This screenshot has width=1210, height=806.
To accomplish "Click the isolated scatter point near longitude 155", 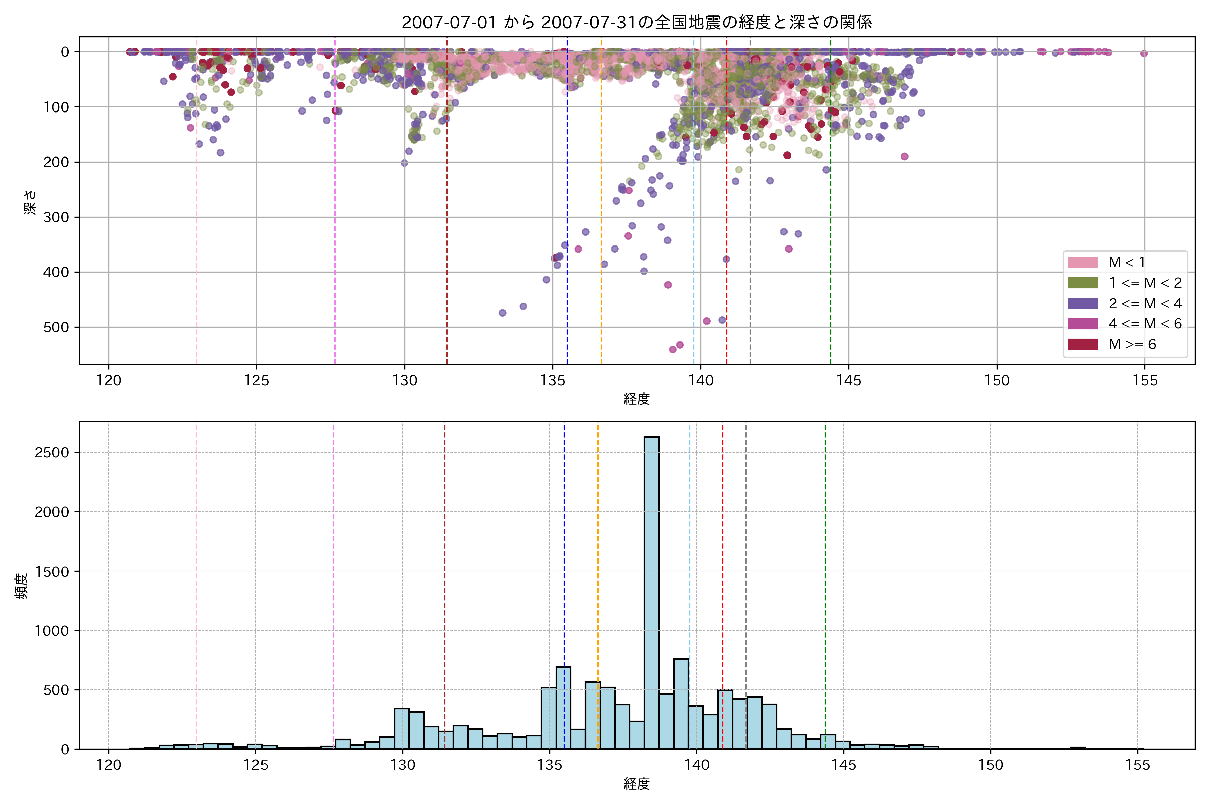I will pyautogui.click(x=1144, y=53).
